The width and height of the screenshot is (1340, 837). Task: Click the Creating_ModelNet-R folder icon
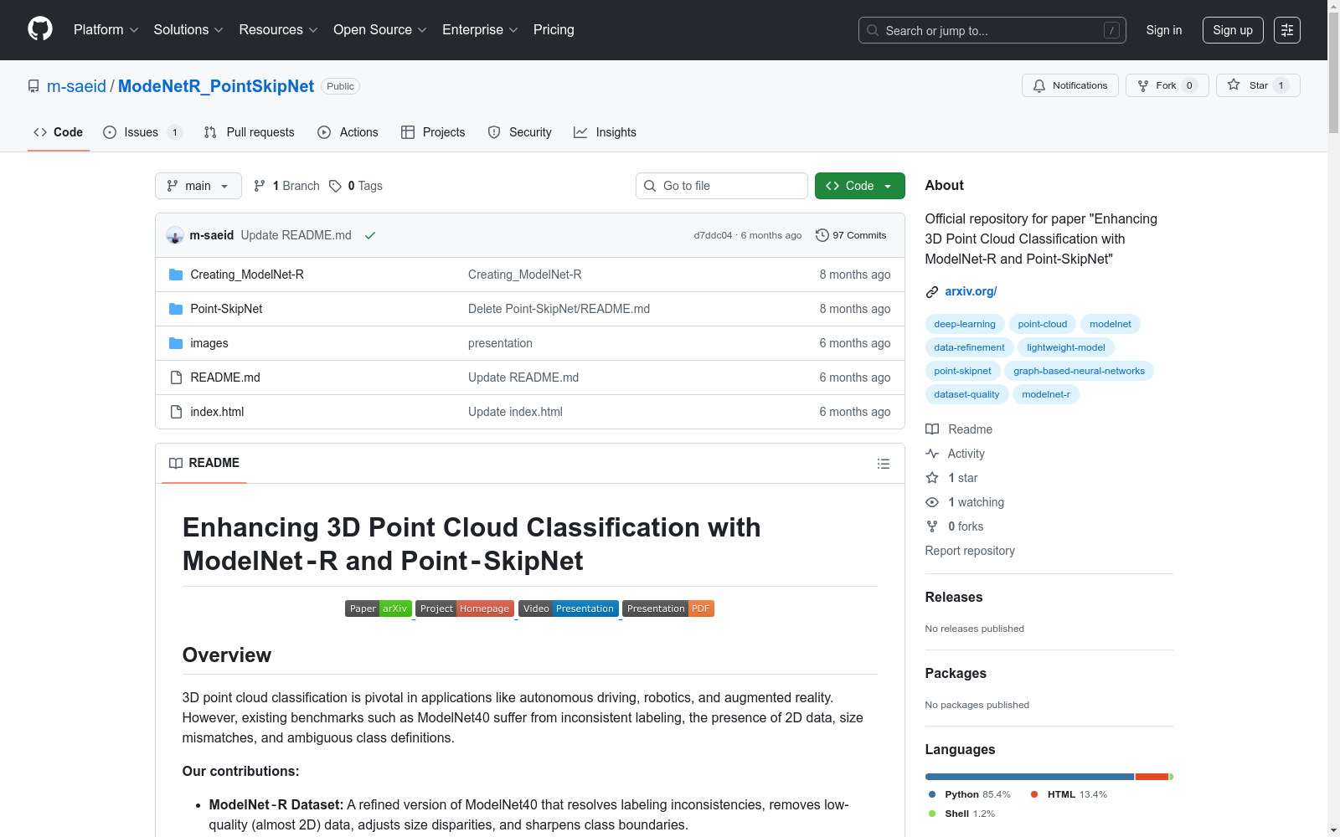point(176,275)
